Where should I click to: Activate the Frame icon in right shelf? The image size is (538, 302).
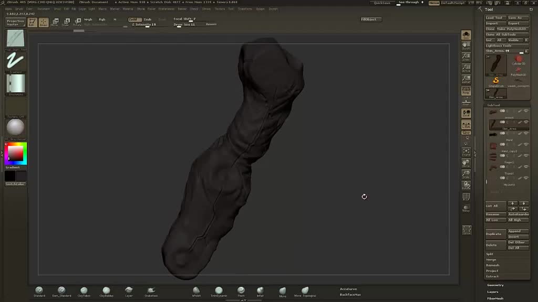coord(466,152)
